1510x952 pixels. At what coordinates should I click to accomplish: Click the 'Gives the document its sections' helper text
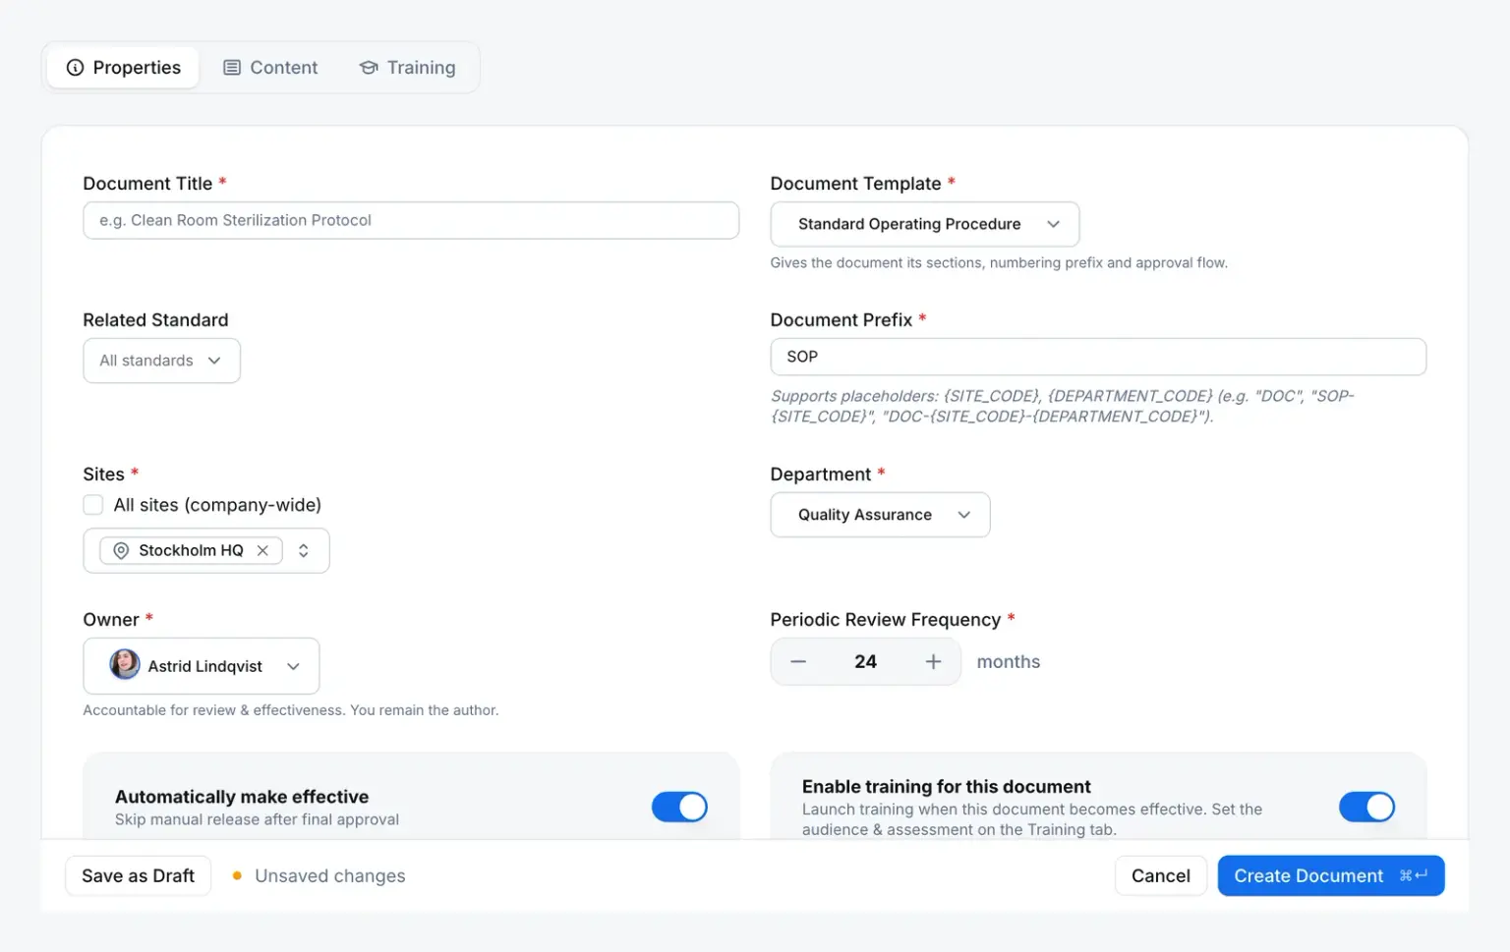point(999,262)
